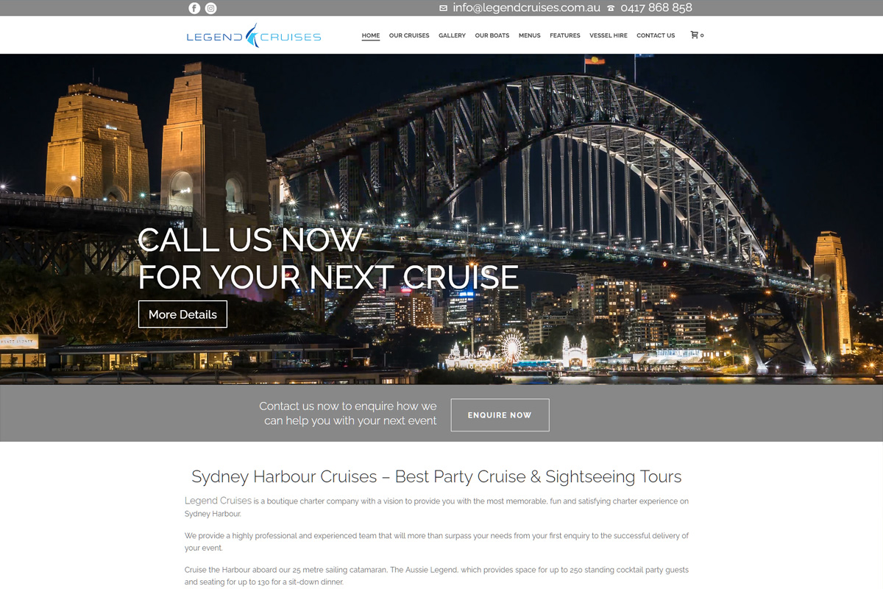Open the Menus navigation item
The image size is (883, 589).
pyautogui.click(x=529, y=35)
